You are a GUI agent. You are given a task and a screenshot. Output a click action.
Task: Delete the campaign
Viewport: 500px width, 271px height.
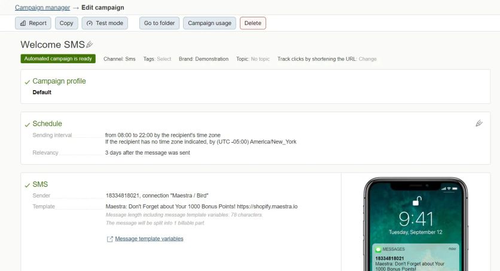pos(253,23)
